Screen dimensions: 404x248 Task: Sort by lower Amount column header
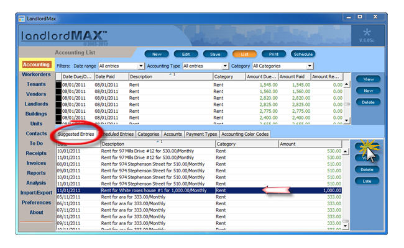click(310, 144)
